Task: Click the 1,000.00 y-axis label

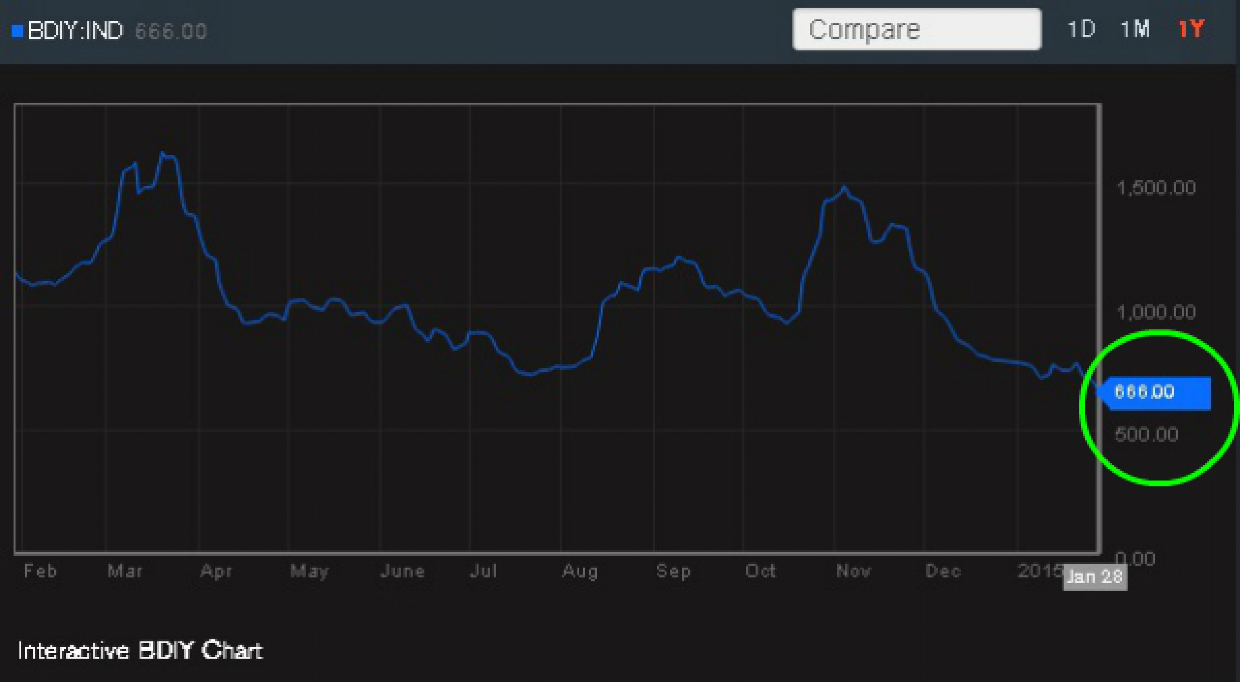Action: [x=1156, y=312]
